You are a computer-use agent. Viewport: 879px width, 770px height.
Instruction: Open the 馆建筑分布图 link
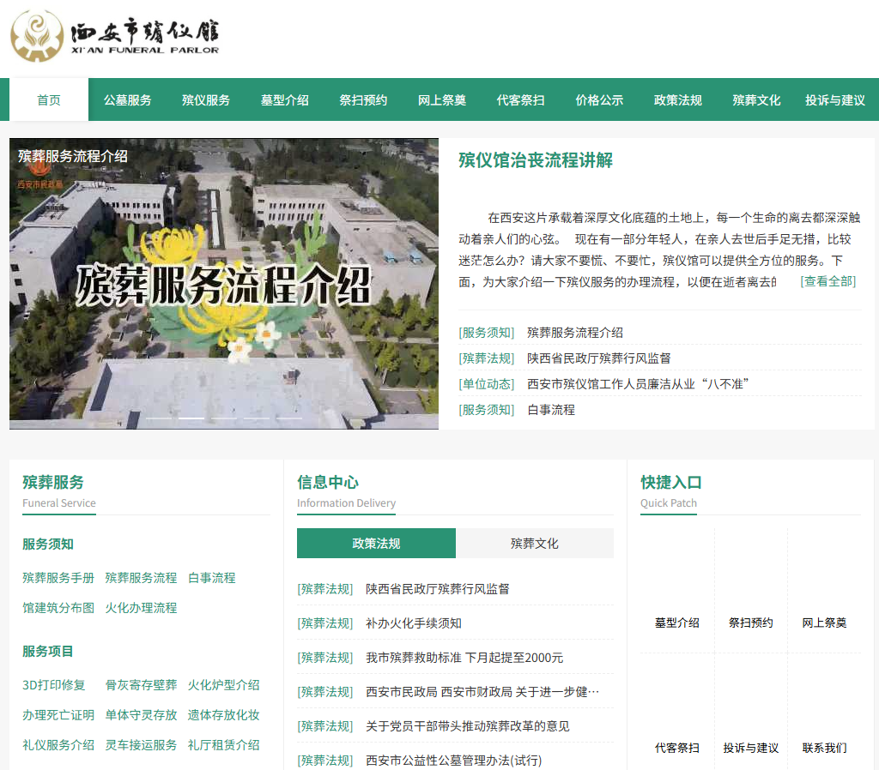[x=58, y=608]
